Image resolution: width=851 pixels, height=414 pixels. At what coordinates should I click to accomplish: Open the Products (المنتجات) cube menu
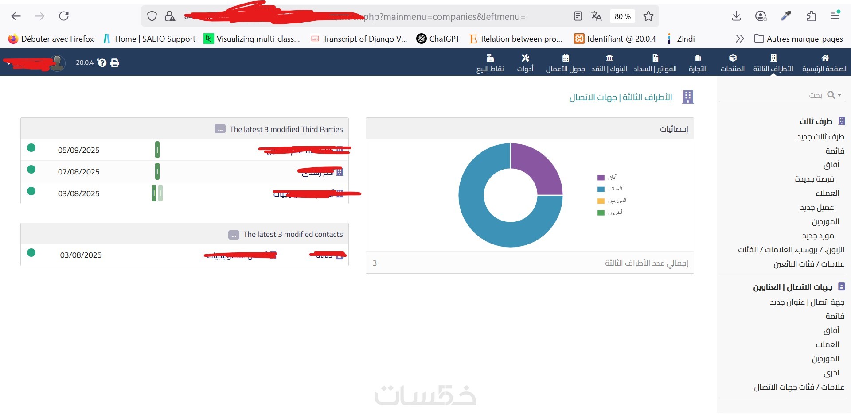click(732, 63)
